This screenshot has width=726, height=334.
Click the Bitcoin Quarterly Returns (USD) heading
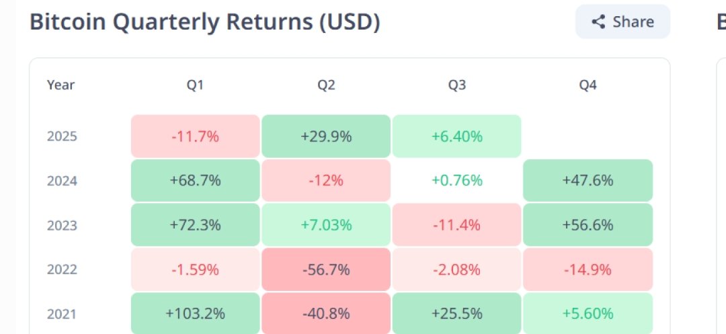click(x=205, y=22)
